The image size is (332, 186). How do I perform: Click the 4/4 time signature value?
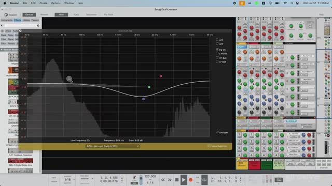(x=150, y=182)
